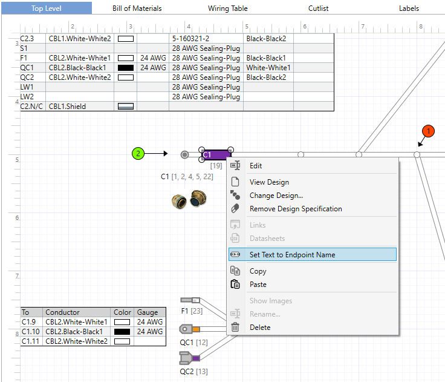Click the Paste clipboard icon
The height and width of the screenshot is (382, 445).
coord(235,284)
